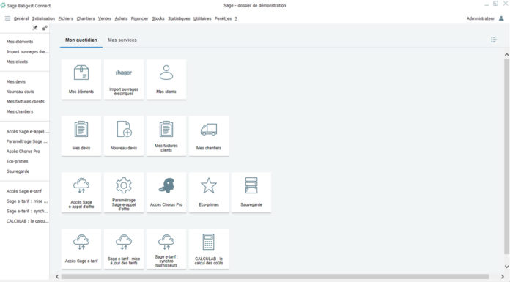Click Paramétrage Sage in the sidebar

coord(27,141)
